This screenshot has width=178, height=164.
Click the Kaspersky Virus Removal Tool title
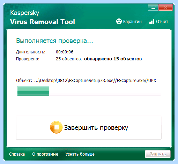click(x=43, y=17)
